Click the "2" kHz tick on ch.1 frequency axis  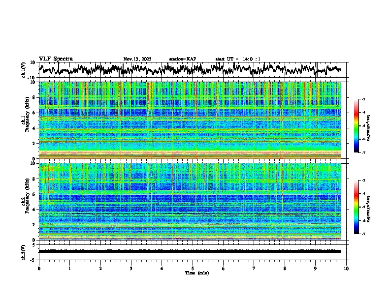pos(35,143)
